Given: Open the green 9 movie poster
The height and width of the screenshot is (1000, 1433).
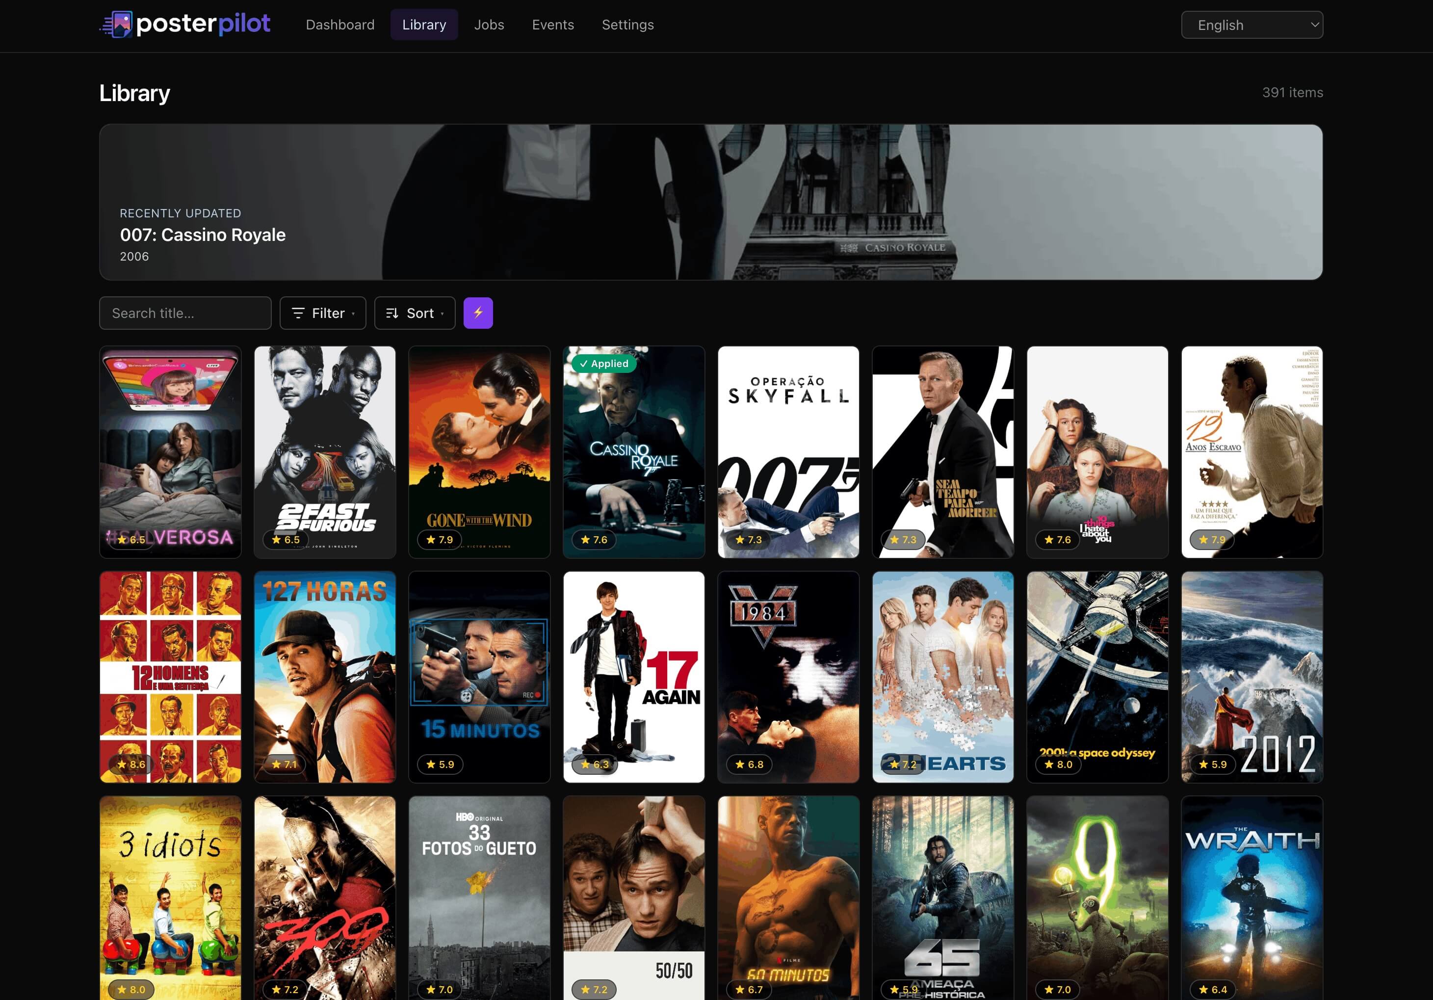Looking at the screenshot, I should pyautogui.click(x=1097, y=898).
